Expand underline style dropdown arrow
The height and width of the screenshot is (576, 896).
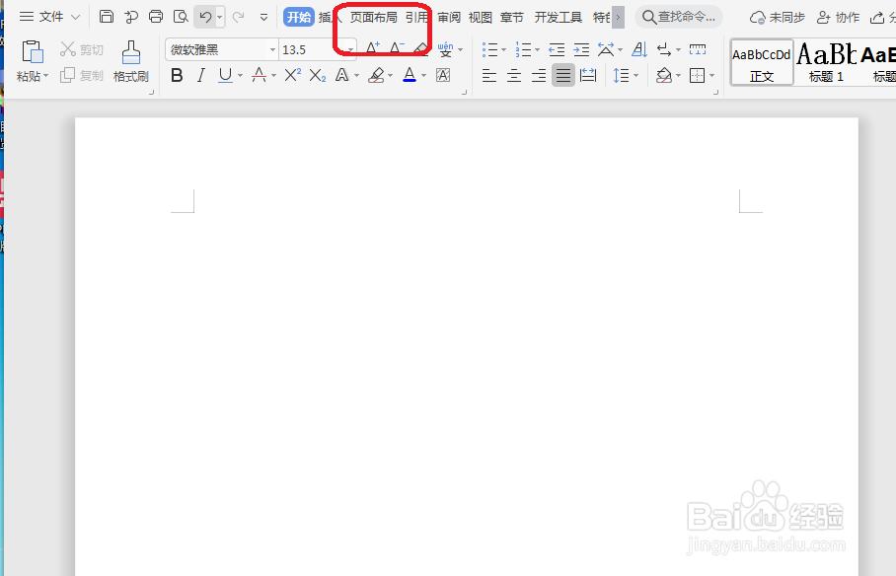click(240, 75)
